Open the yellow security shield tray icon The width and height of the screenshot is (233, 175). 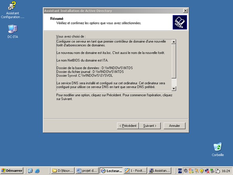(202, 171)
